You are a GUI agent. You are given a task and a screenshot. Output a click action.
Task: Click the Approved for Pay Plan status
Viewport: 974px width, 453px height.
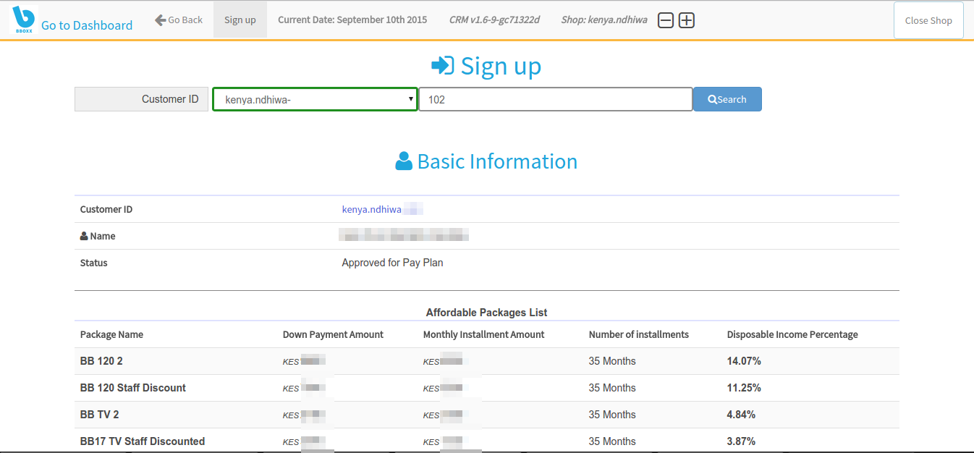(x=392, y=263)
